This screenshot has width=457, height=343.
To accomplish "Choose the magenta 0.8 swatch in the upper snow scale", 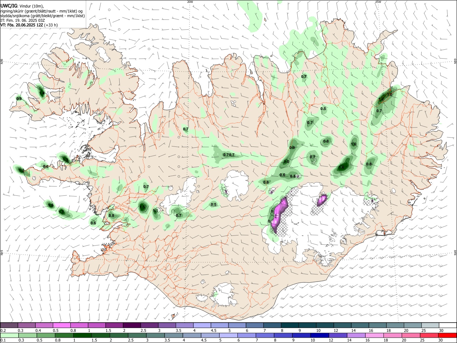I will (x=79, y=325).
